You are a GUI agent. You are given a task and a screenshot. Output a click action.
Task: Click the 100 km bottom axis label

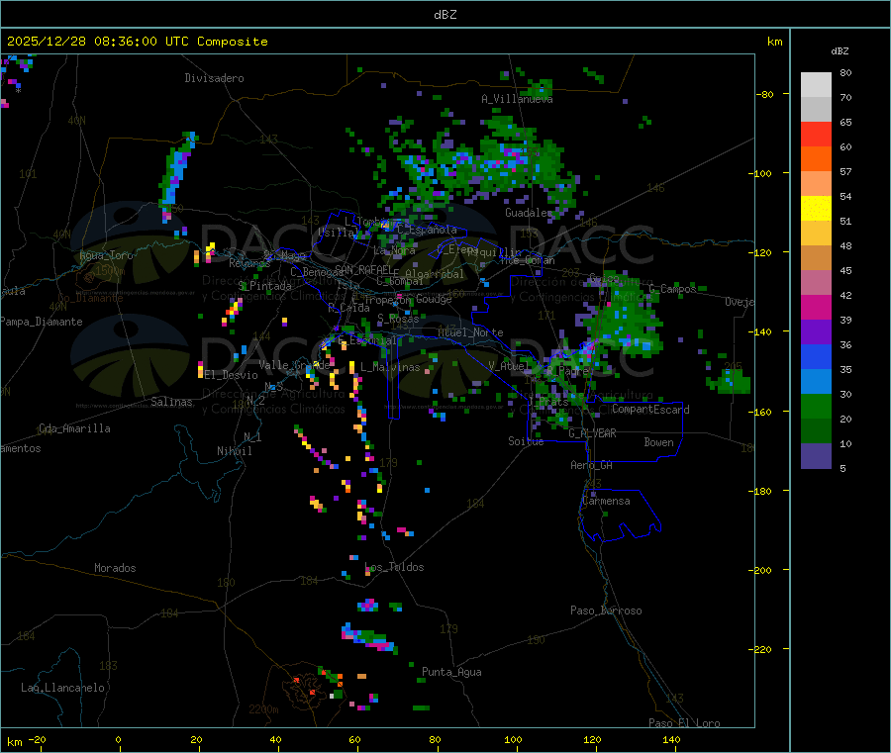pyautogui.click(x=513, y=739)
